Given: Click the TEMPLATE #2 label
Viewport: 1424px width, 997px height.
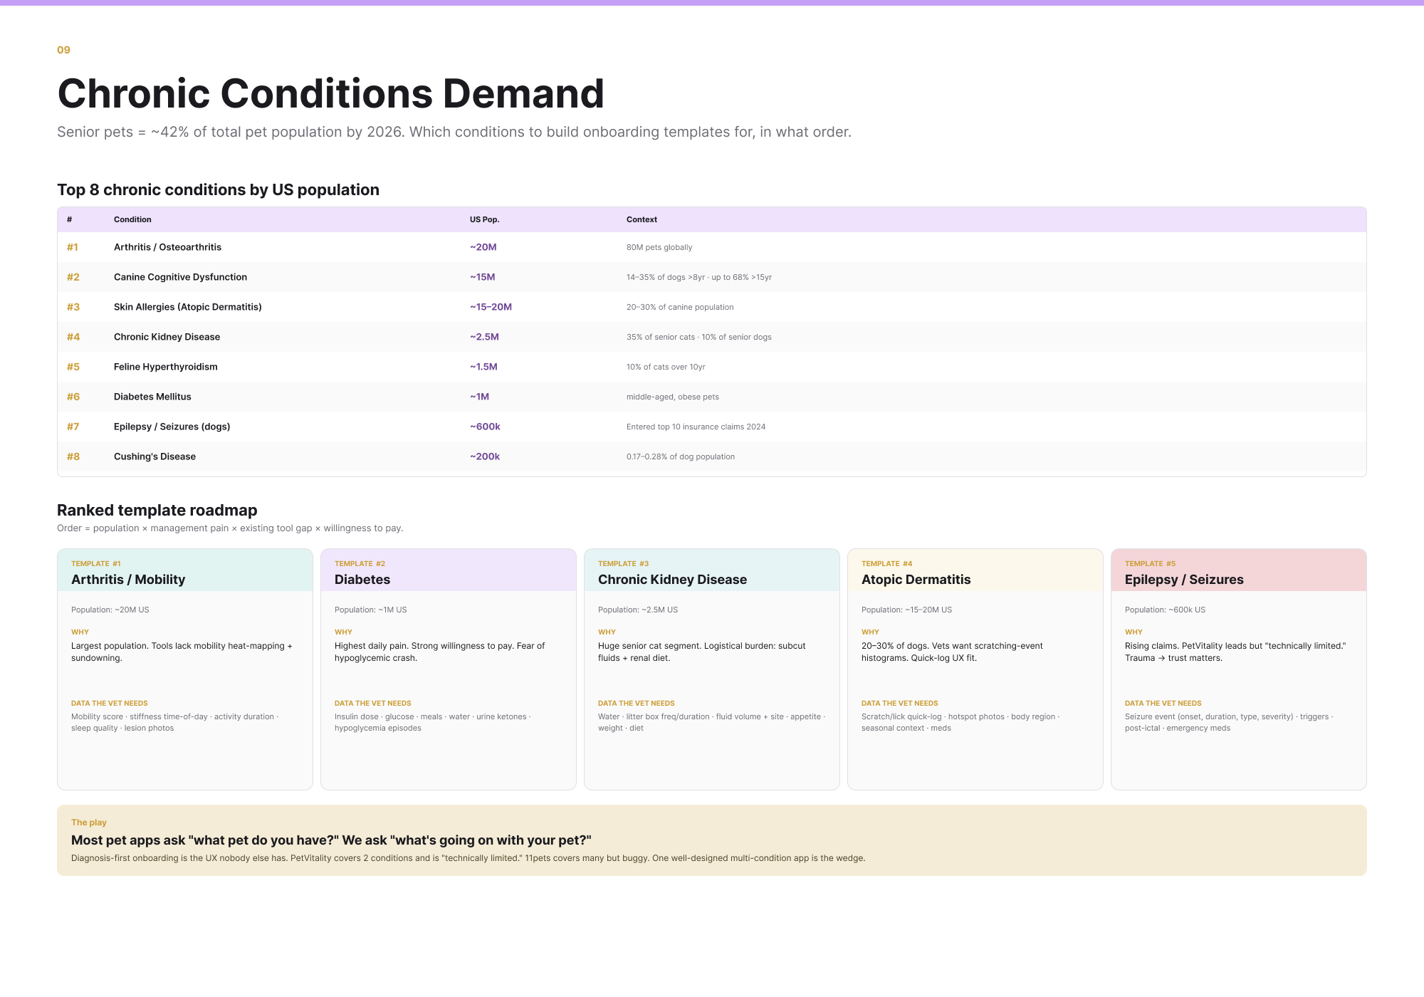Looking at the screenshot, I should [x=360, y=563].
